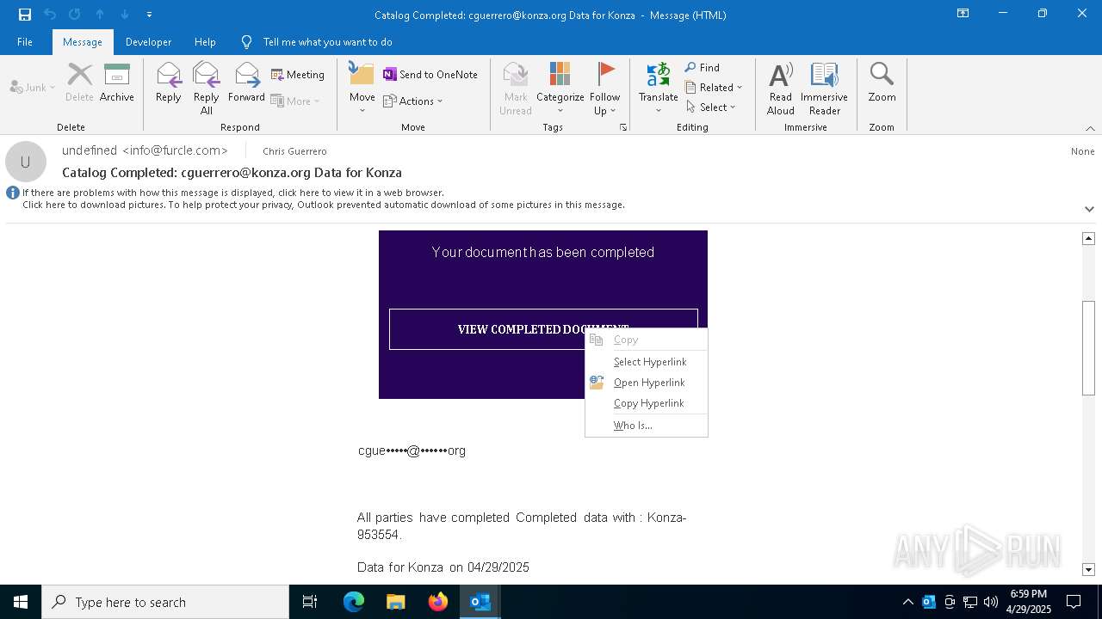Open the Junk dropdown
This screenshot has height=619, width=1102.
click(33, 87)
